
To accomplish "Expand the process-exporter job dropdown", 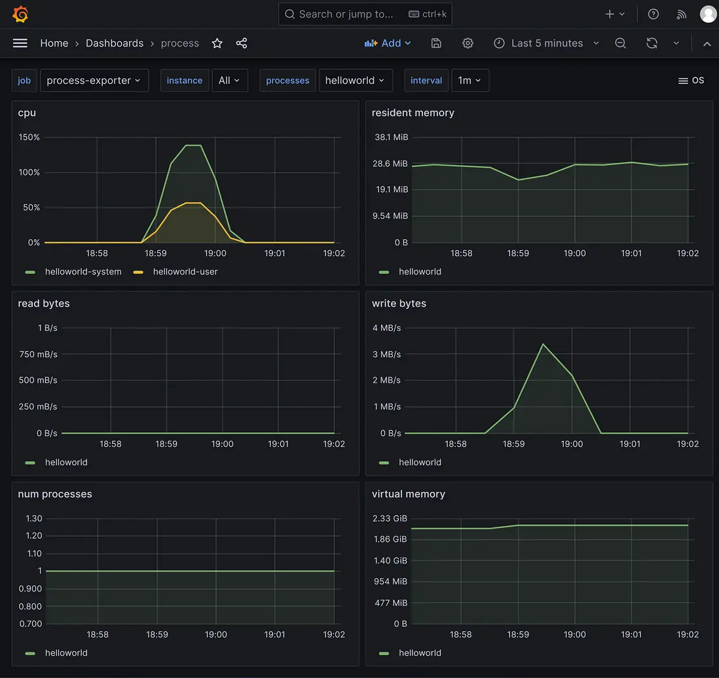I will coord(94,81).
